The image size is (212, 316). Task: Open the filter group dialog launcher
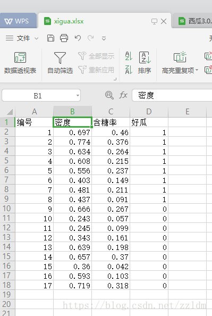pyautogui.click(x=115, y=79)
